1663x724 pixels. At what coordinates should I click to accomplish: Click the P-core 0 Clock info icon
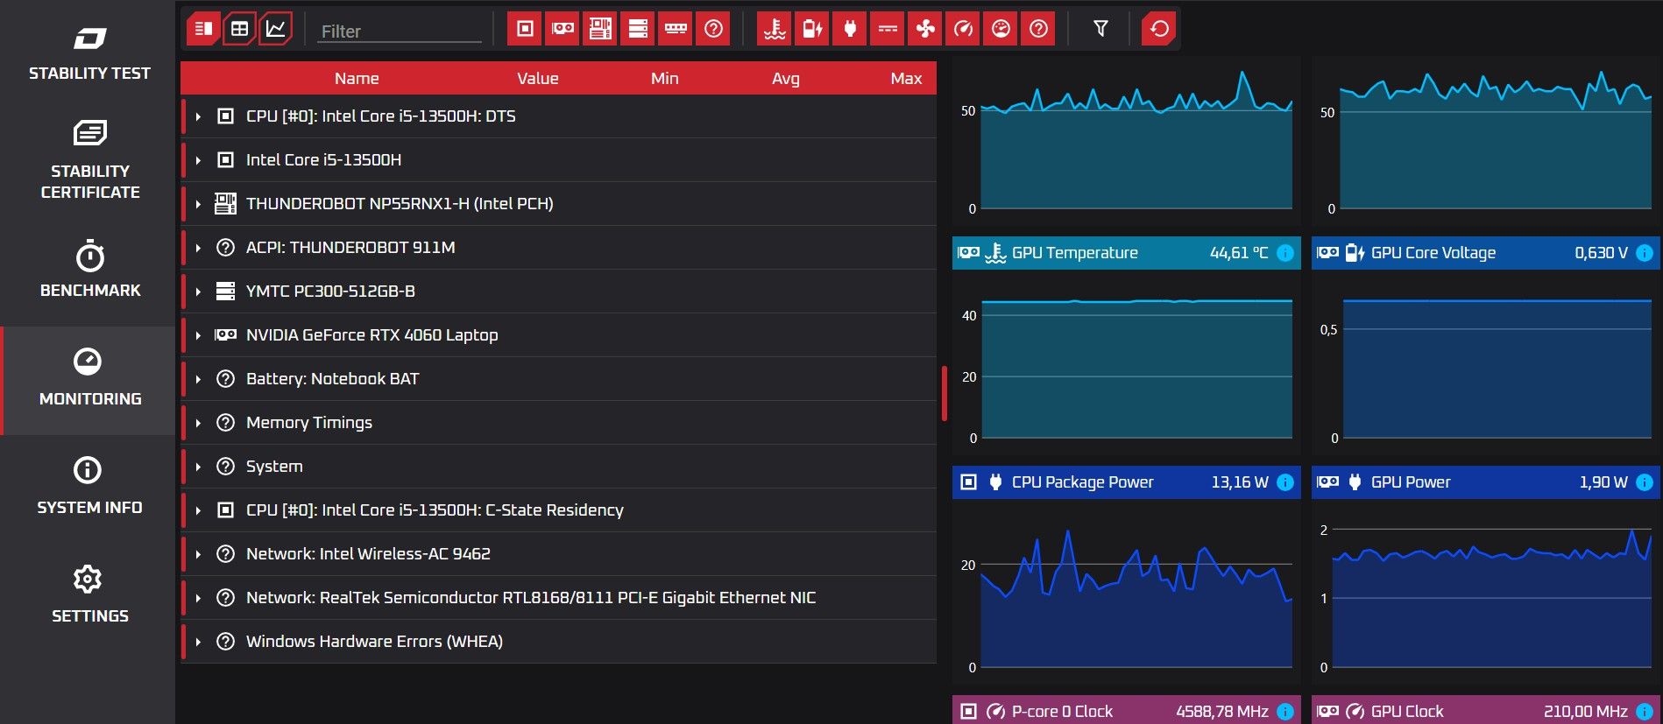point(1285,712)
